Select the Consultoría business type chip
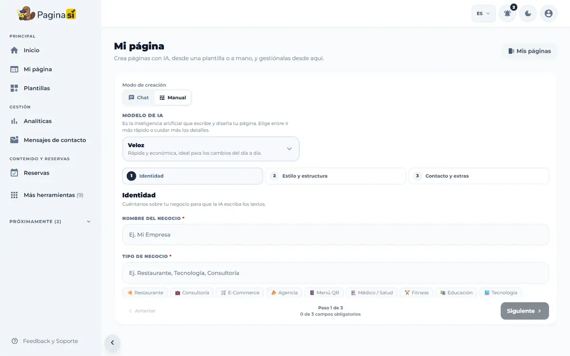The image size is (570, 356). [192, 292]
